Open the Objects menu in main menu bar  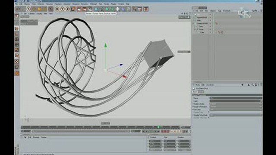(27, 4)
